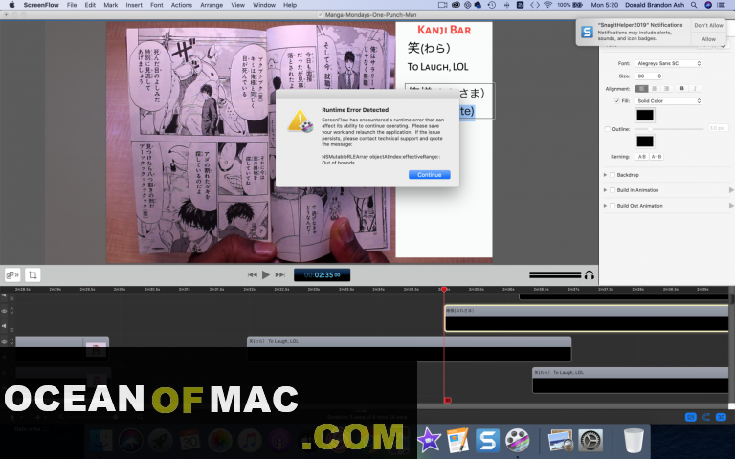This screenshot has height=459, width=735.
Task: Start playback with the Play button
Action: click(x=266, y=275)
